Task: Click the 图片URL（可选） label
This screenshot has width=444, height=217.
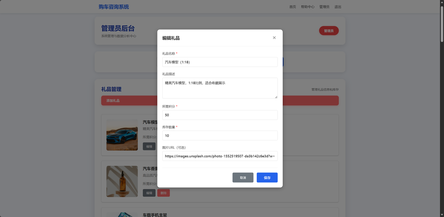Action: [x=175, y=148]
